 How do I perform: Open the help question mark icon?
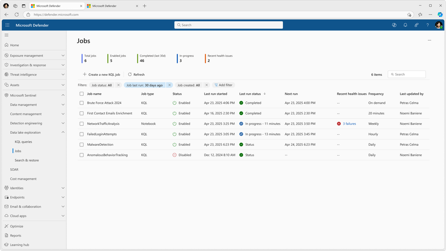coord(428,25)
